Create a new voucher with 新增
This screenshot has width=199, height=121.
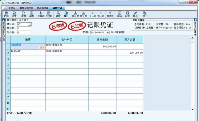coord(24,14)
